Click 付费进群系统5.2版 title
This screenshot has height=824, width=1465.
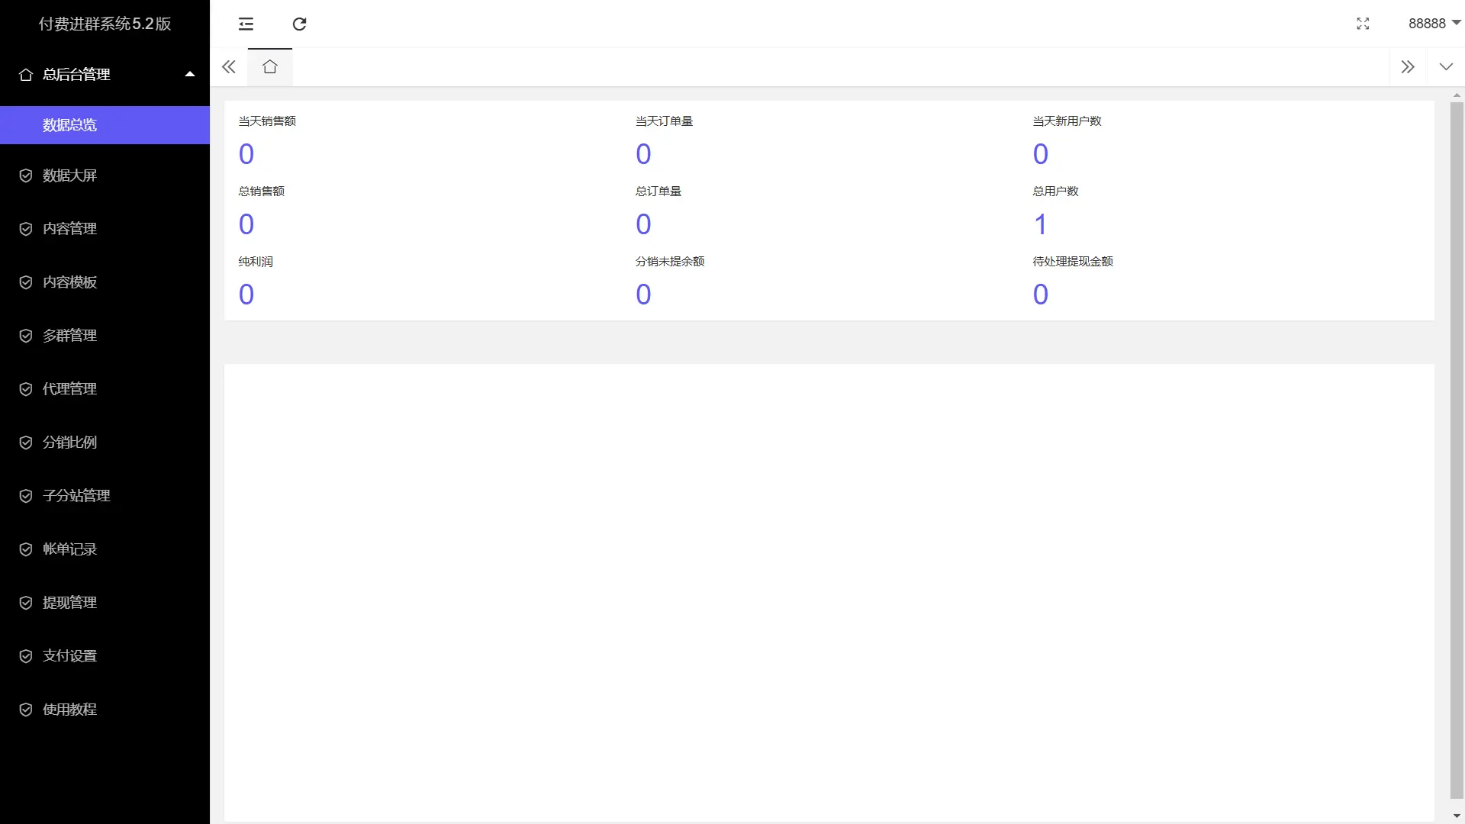click(105, 24)
